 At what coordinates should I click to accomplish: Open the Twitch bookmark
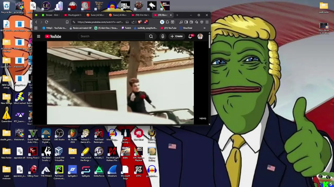[x=126, y=28]
